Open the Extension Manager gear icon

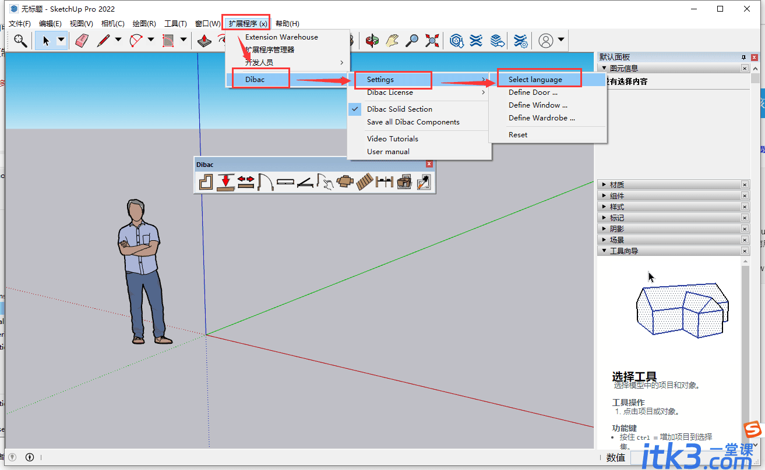point(521,40)
